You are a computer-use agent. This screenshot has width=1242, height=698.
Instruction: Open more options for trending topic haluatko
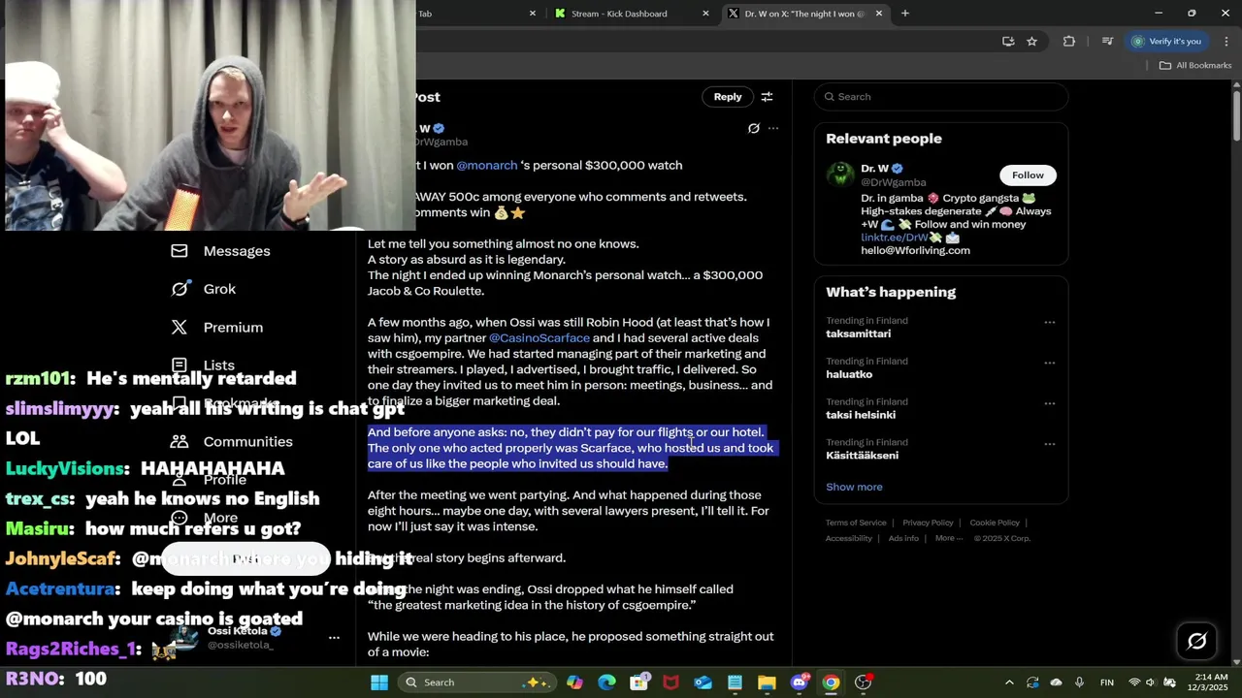point(1050,363)
